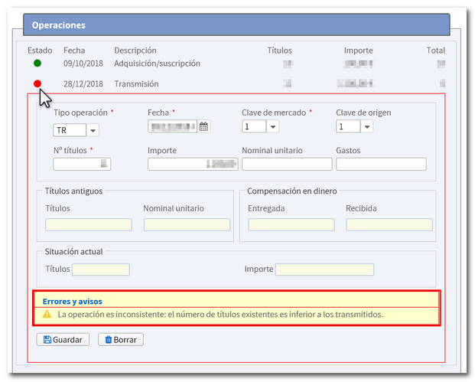Click the Fecha date input field

172,127
